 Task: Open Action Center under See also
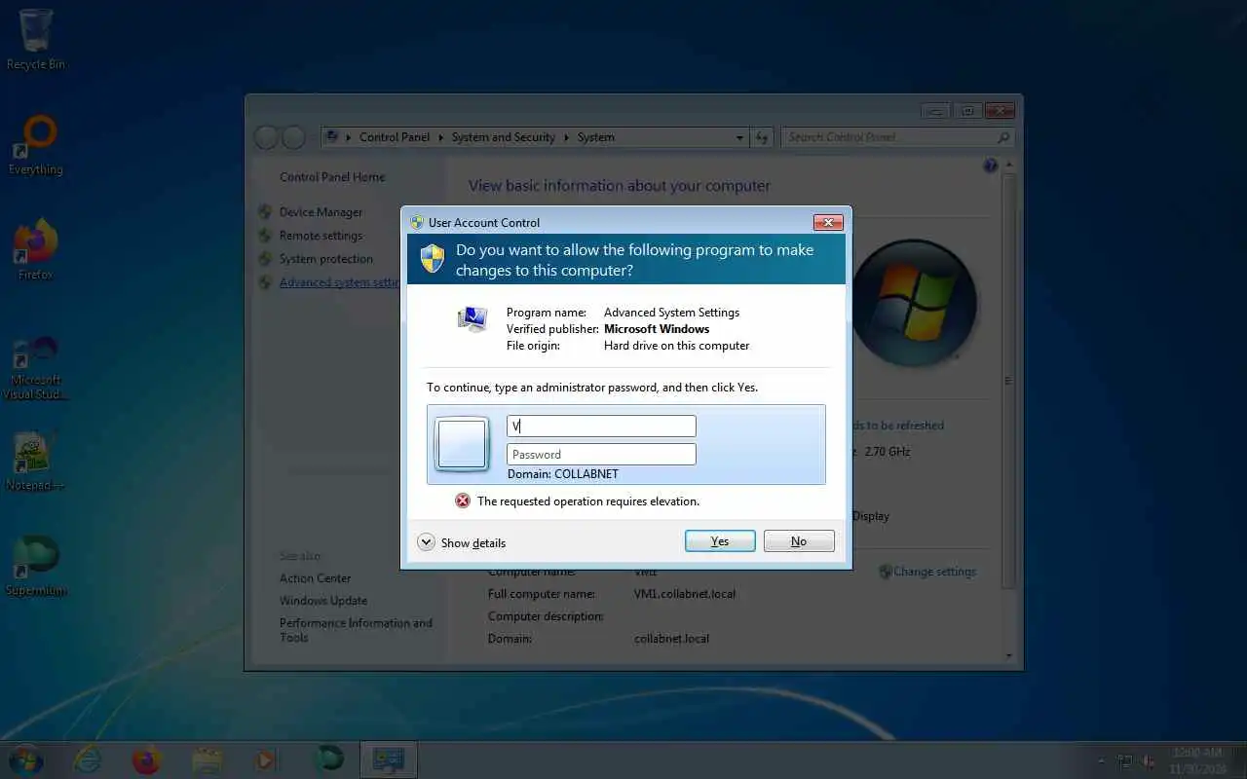(315, 578)
